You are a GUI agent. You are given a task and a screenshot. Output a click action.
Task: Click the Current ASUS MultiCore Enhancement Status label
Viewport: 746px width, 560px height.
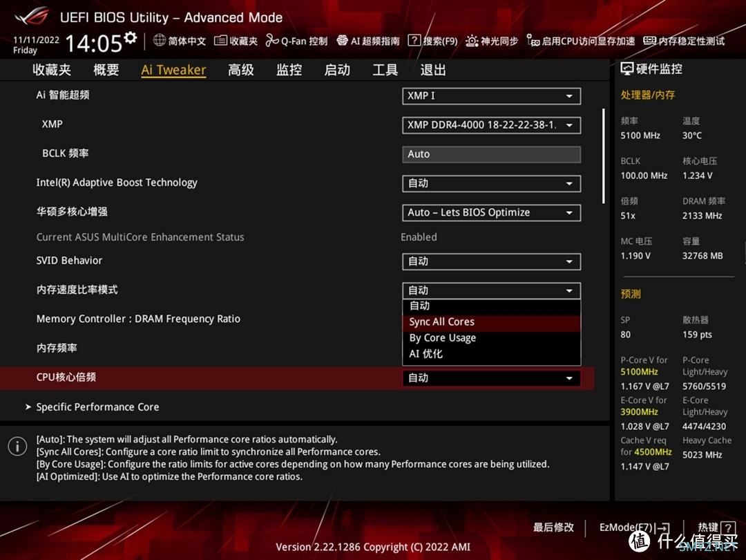coord(140,237)
